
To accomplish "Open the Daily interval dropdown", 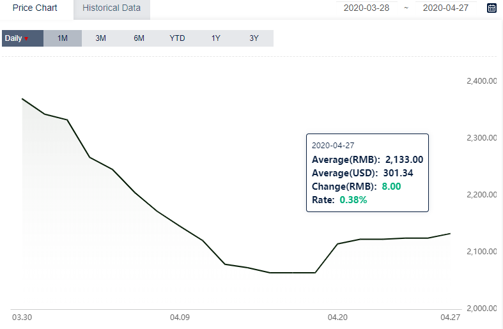I will click(x=22, y=38).
